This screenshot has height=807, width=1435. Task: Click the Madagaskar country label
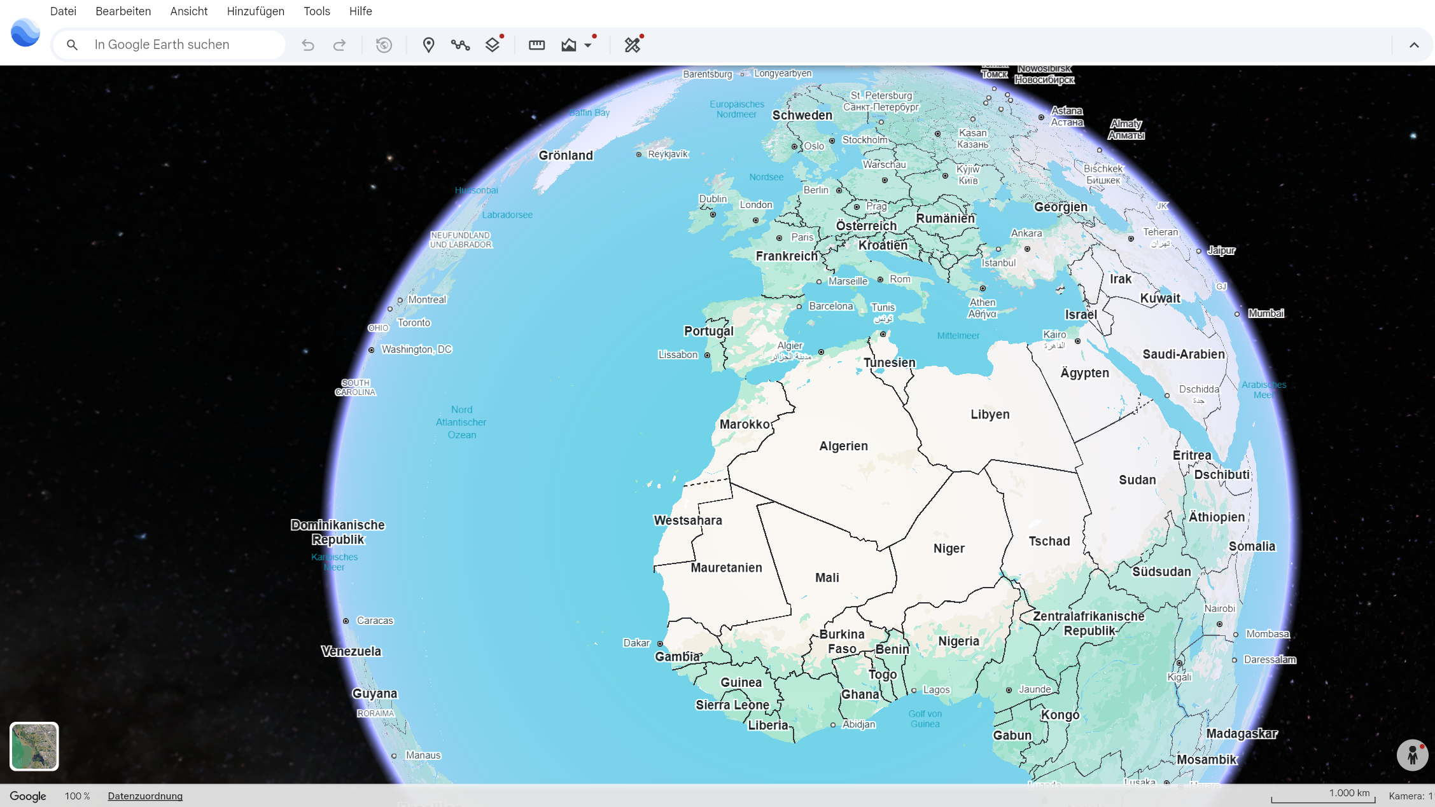pos(1242,734)
